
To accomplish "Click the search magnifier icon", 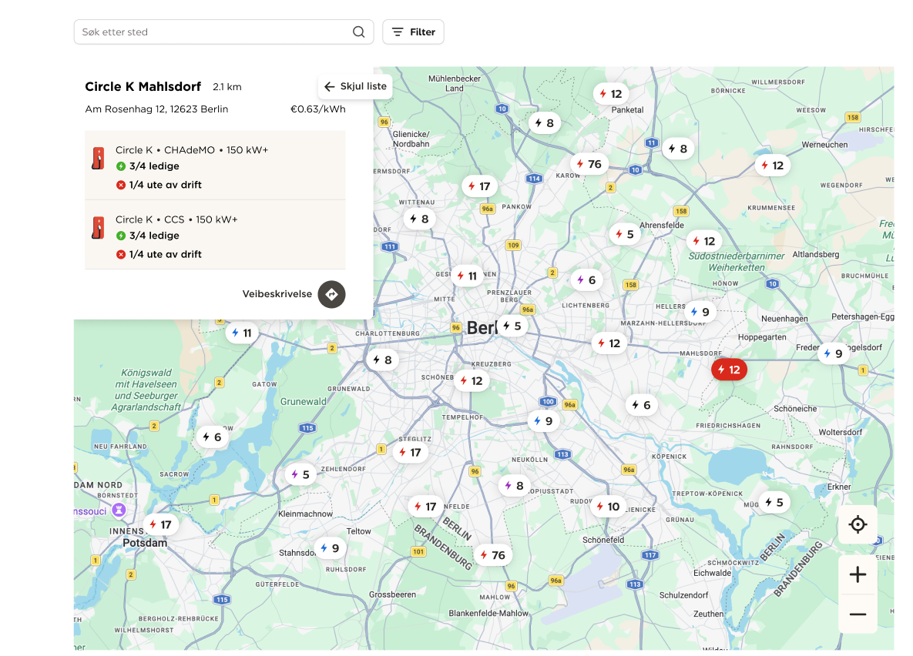I will pos(359,32).
